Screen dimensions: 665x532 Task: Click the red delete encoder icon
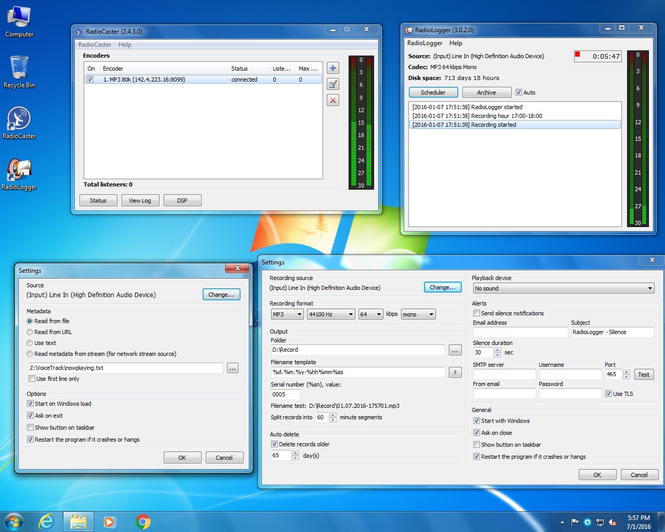(x=333, y=100)
